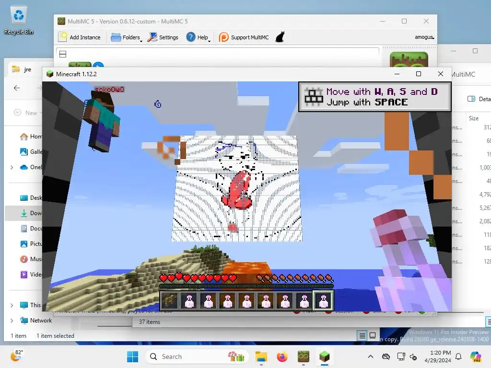
Task: Open the Windows Start menu
Action: [x=132, y=356]
